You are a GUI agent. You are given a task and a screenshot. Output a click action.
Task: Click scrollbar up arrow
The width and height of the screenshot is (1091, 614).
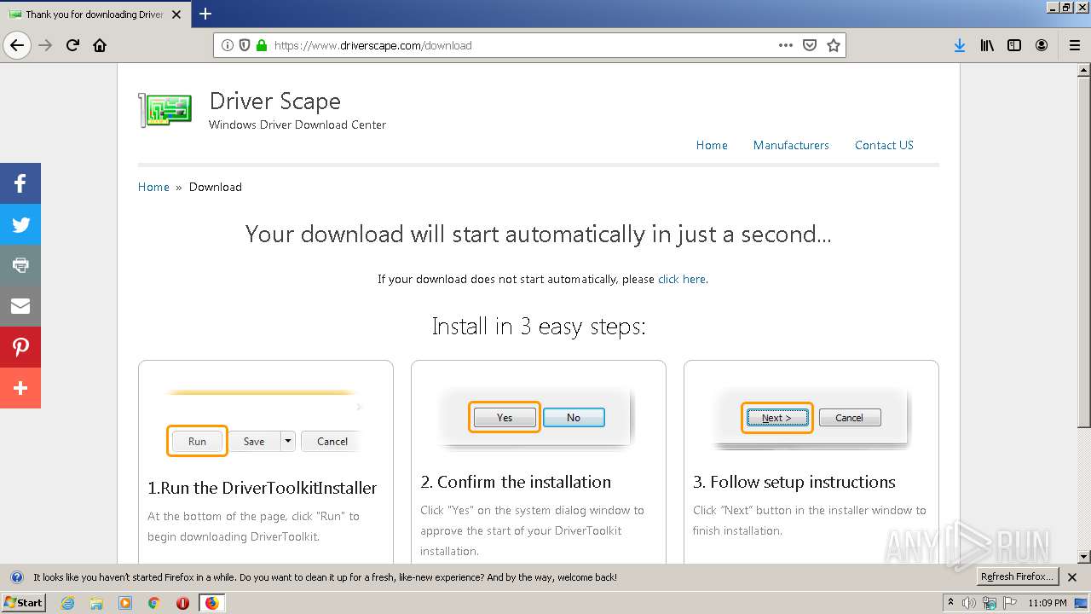point(1083,71)
